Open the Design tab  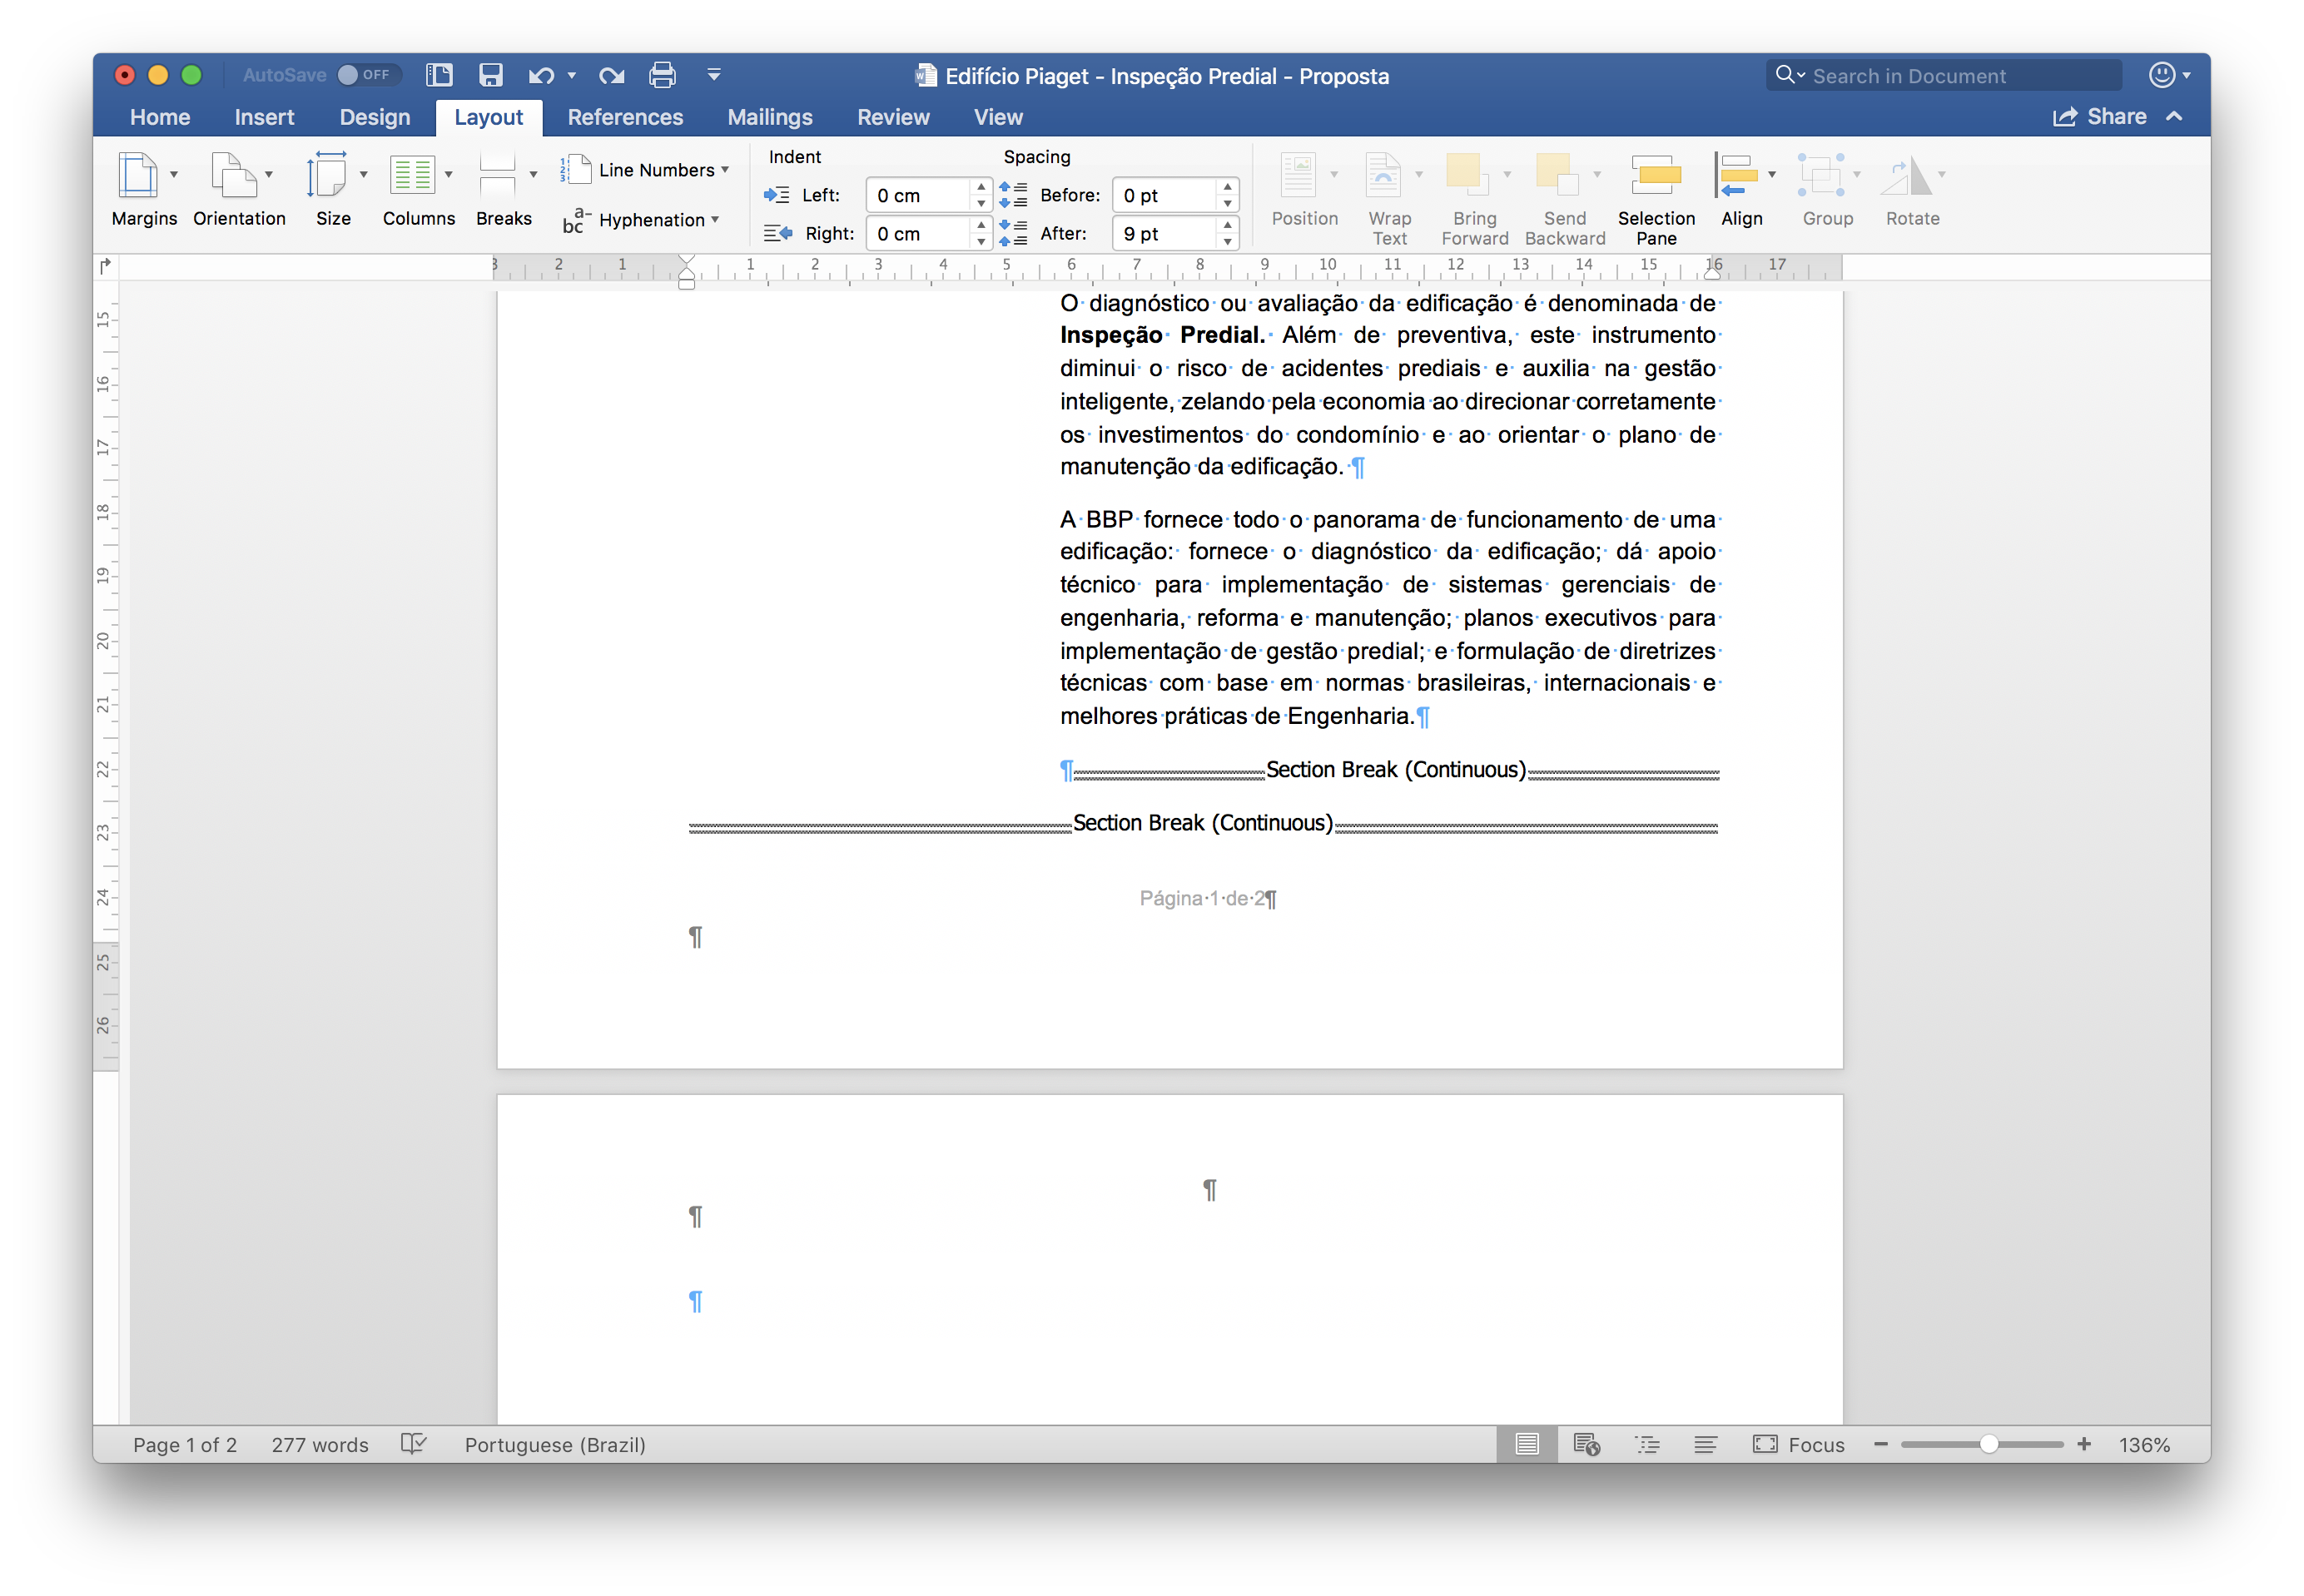pos(374,117)
